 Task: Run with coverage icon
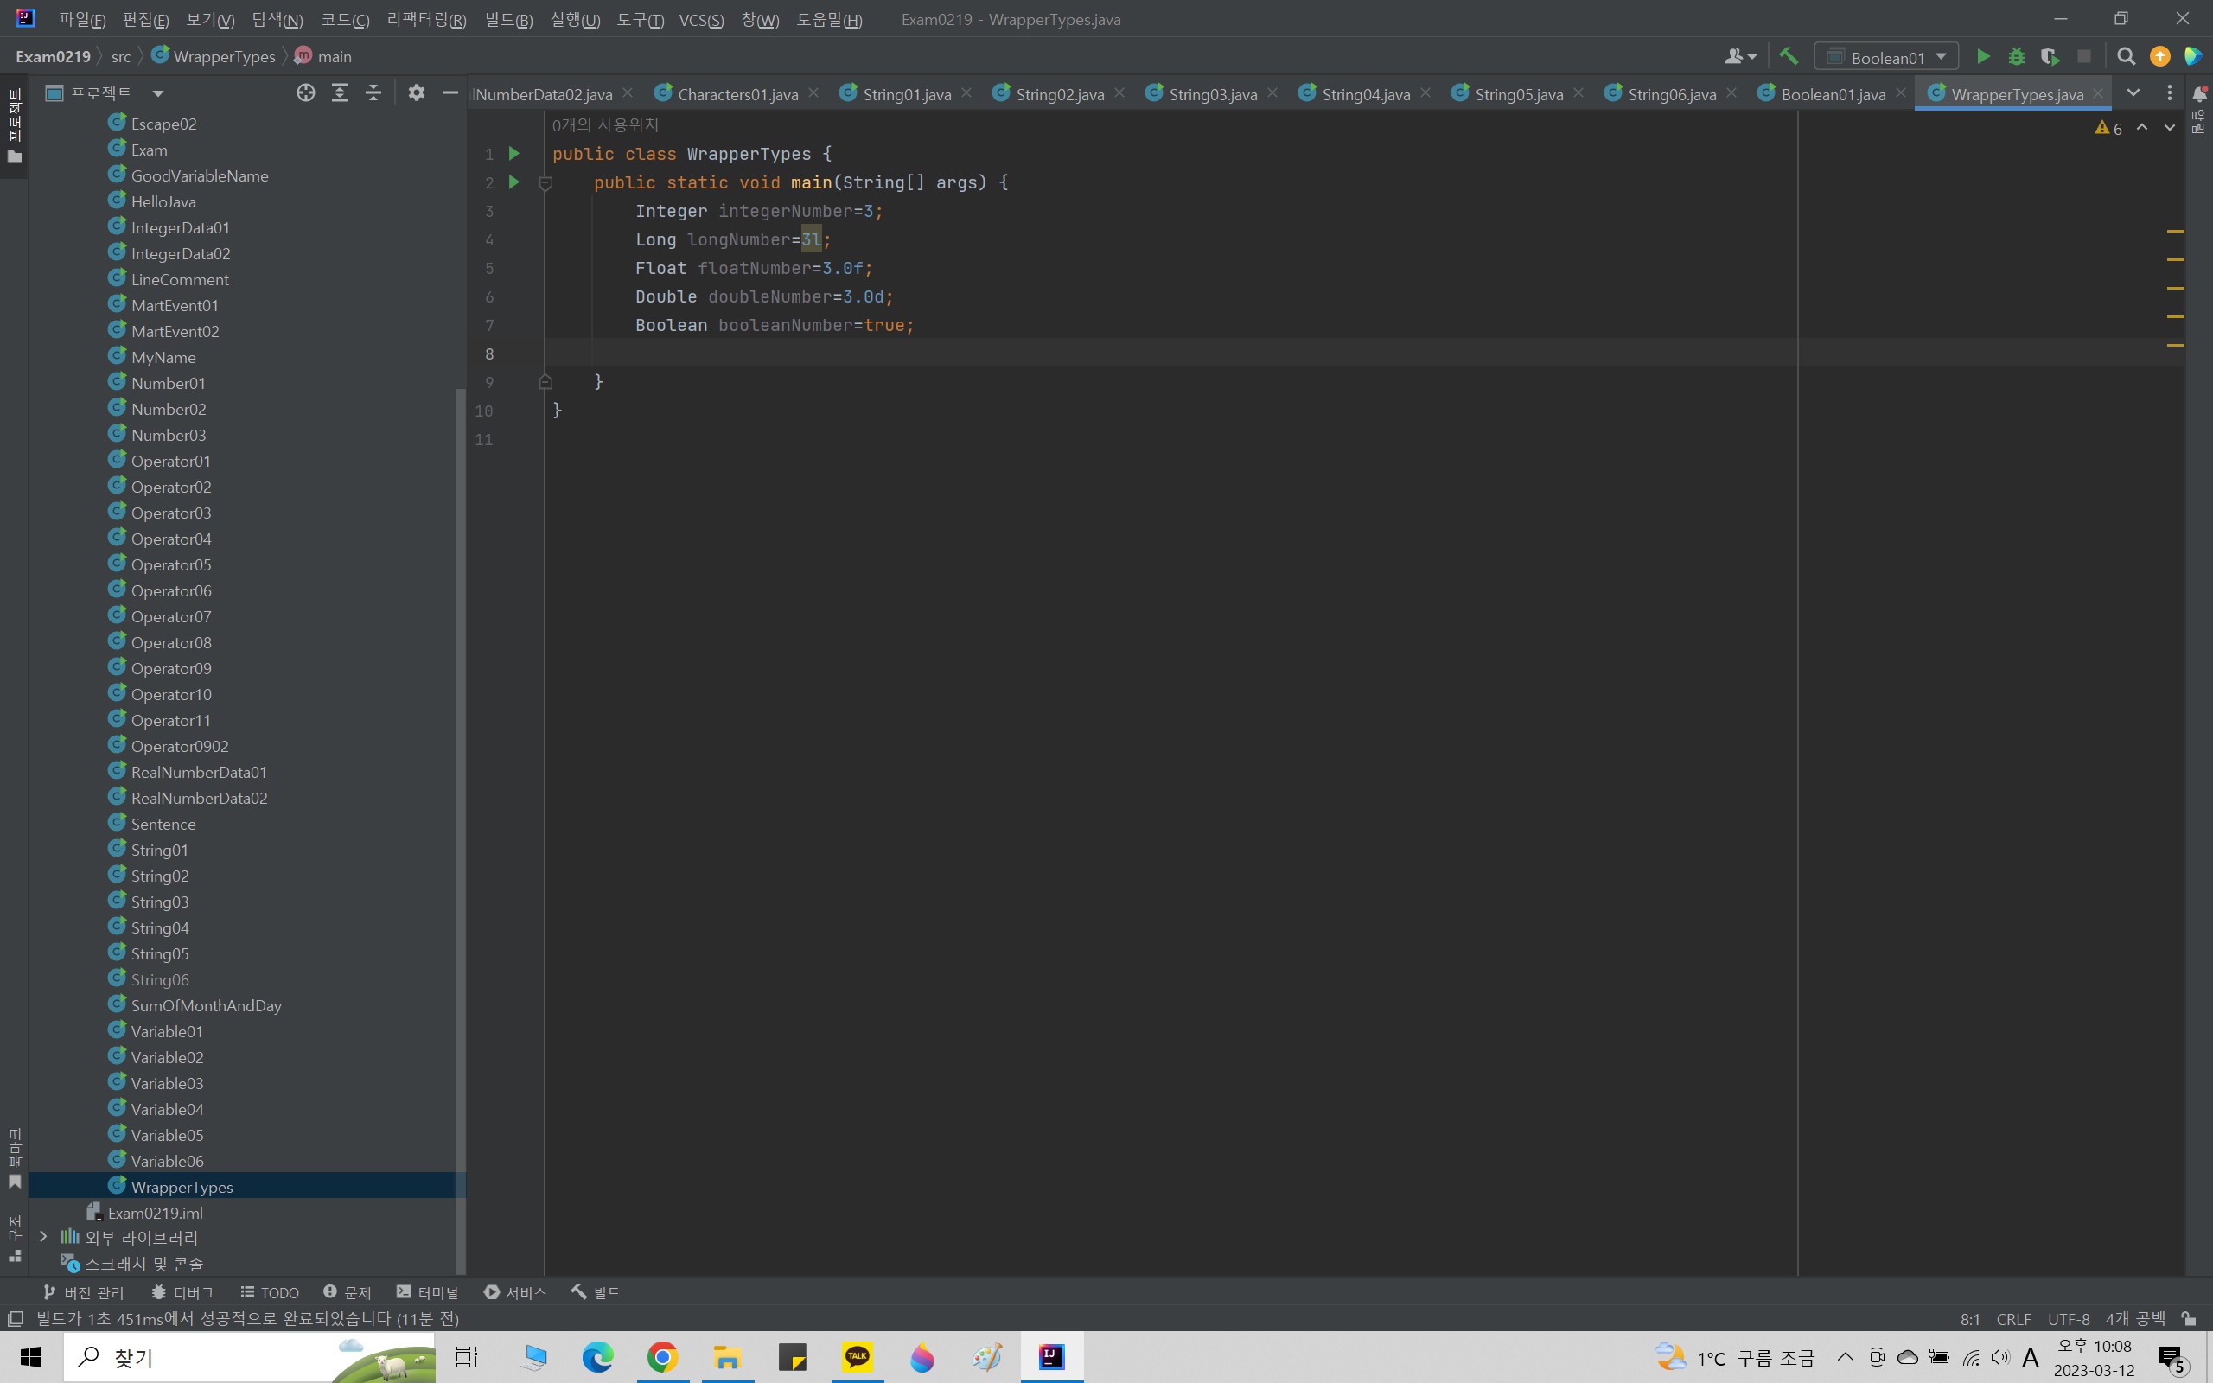coord(2050,57)
